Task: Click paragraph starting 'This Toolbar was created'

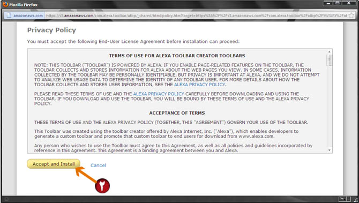Action: tap(167, 134)
